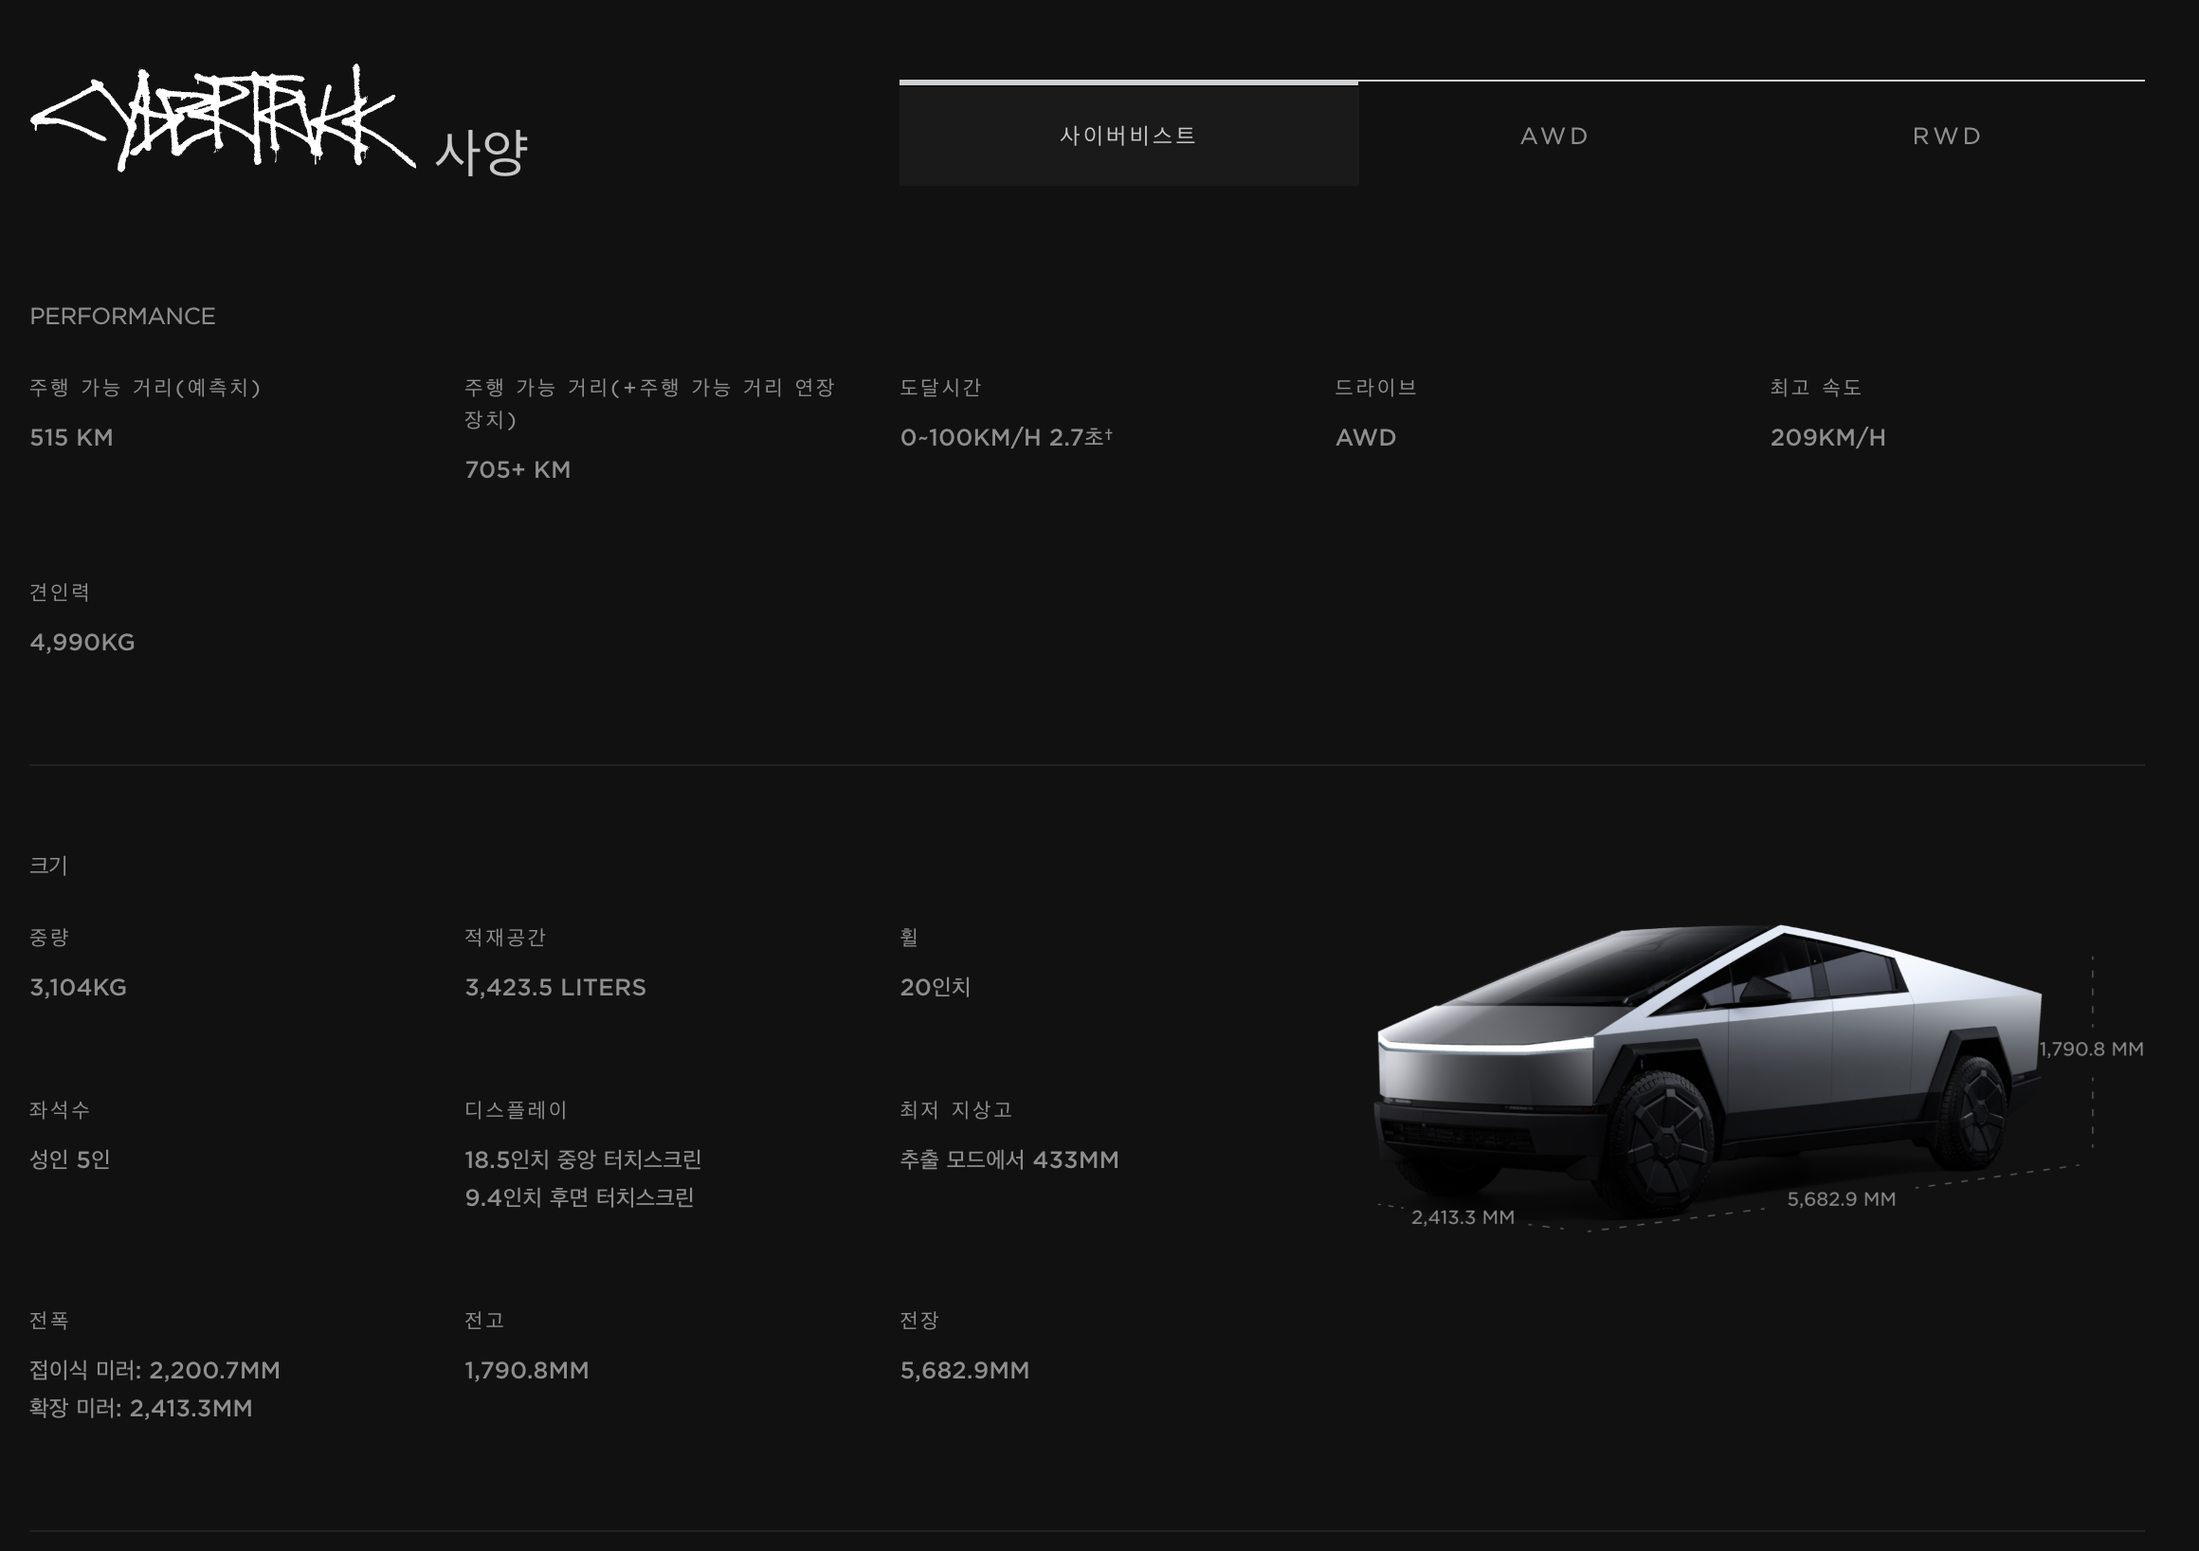This screenshot has width=2199, height=1551.
Task: Click the Cybertruck vehicle image
Action: click(1709, 1071)
